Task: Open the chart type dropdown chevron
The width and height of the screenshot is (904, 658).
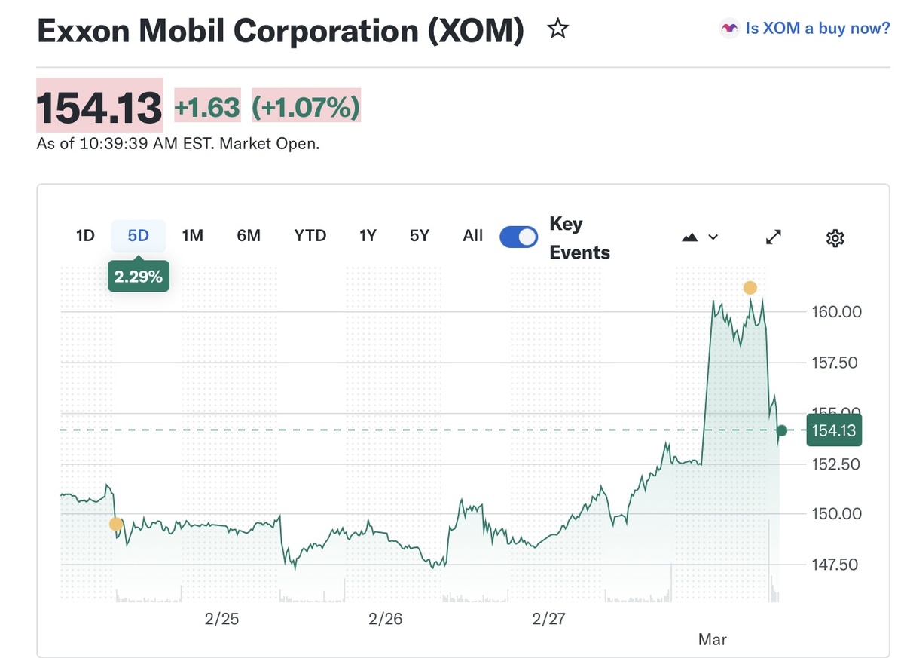Action: [x=713, y=237]
